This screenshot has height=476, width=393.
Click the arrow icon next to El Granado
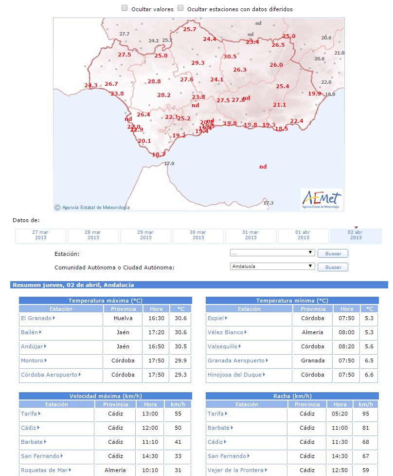coord(54,318)
